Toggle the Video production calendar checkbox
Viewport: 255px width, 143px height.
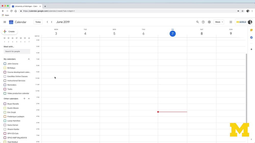[5, 93]
